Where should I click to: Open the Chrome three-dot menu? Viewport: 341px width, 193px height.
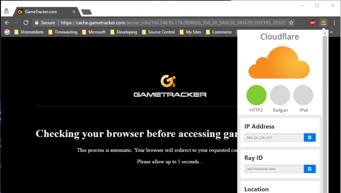(x=334, y=23)
